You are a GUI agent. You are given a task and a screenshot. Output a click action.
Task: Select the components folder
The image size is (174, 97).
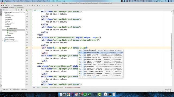point(10,16)
